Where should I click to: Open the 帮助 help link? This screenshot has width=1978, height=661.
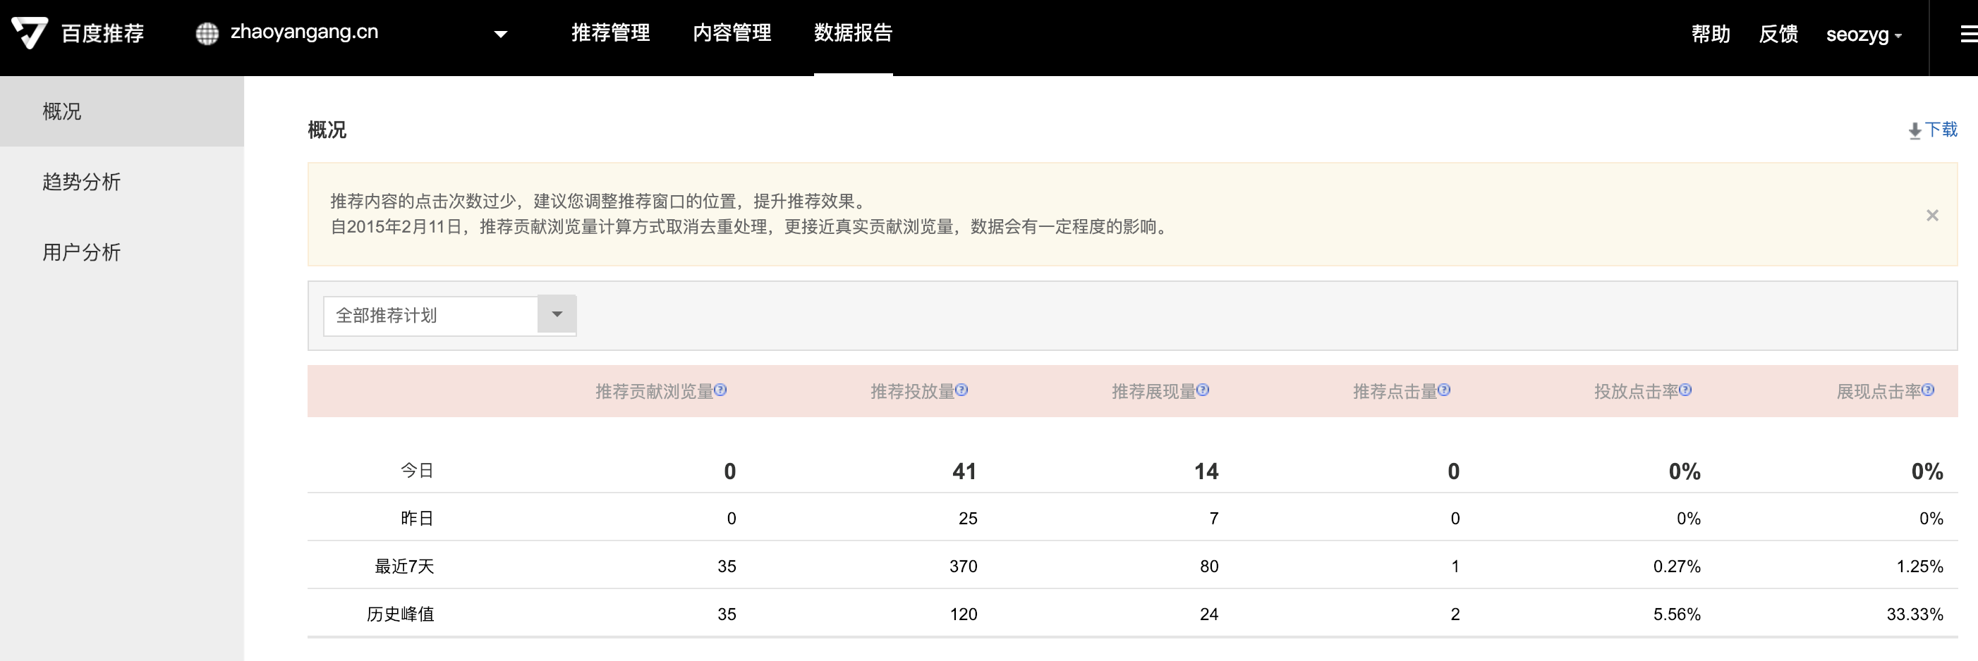1710,35
